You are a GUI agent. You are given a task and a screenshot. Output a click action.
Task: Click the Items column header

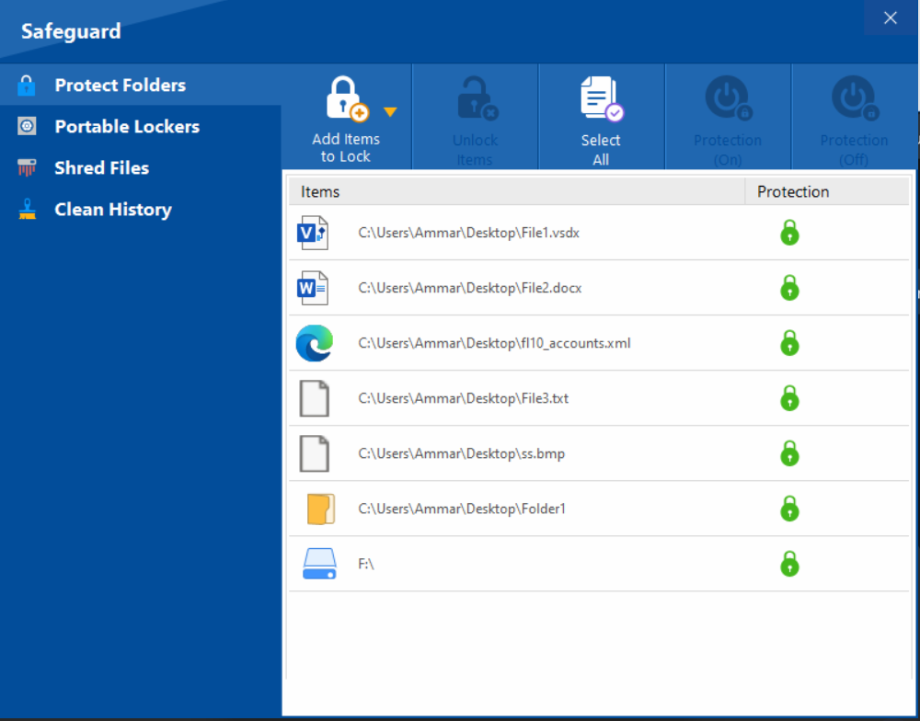(x=517, y=192)
